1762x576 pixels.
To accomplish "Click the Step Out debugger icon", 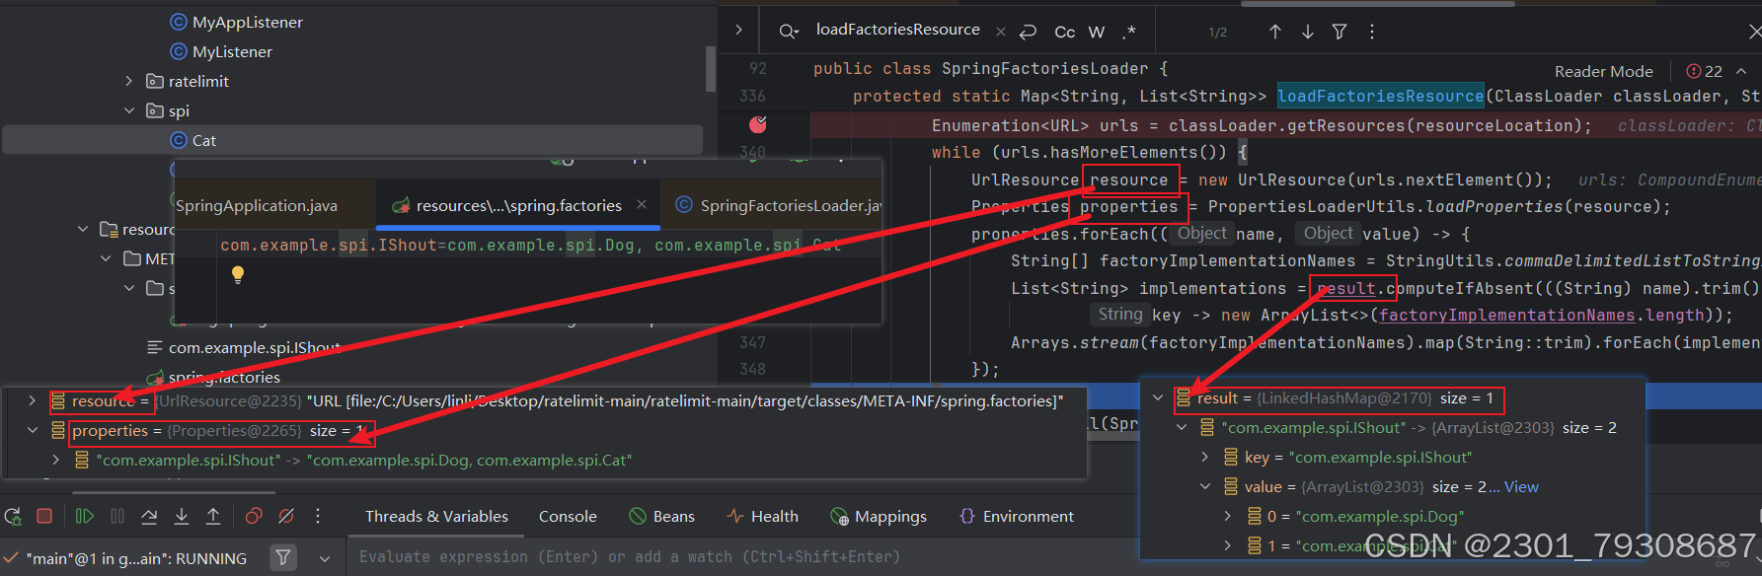I will (x=213, y=516).
